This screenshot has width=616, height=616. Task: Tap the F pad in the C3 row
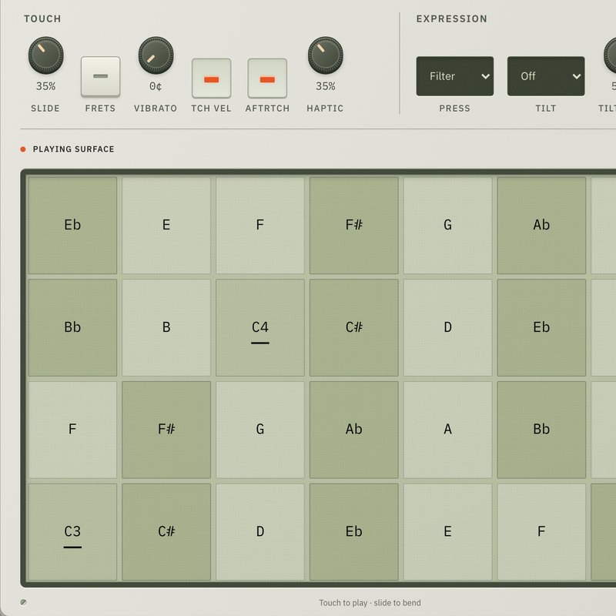coord(541,532)
